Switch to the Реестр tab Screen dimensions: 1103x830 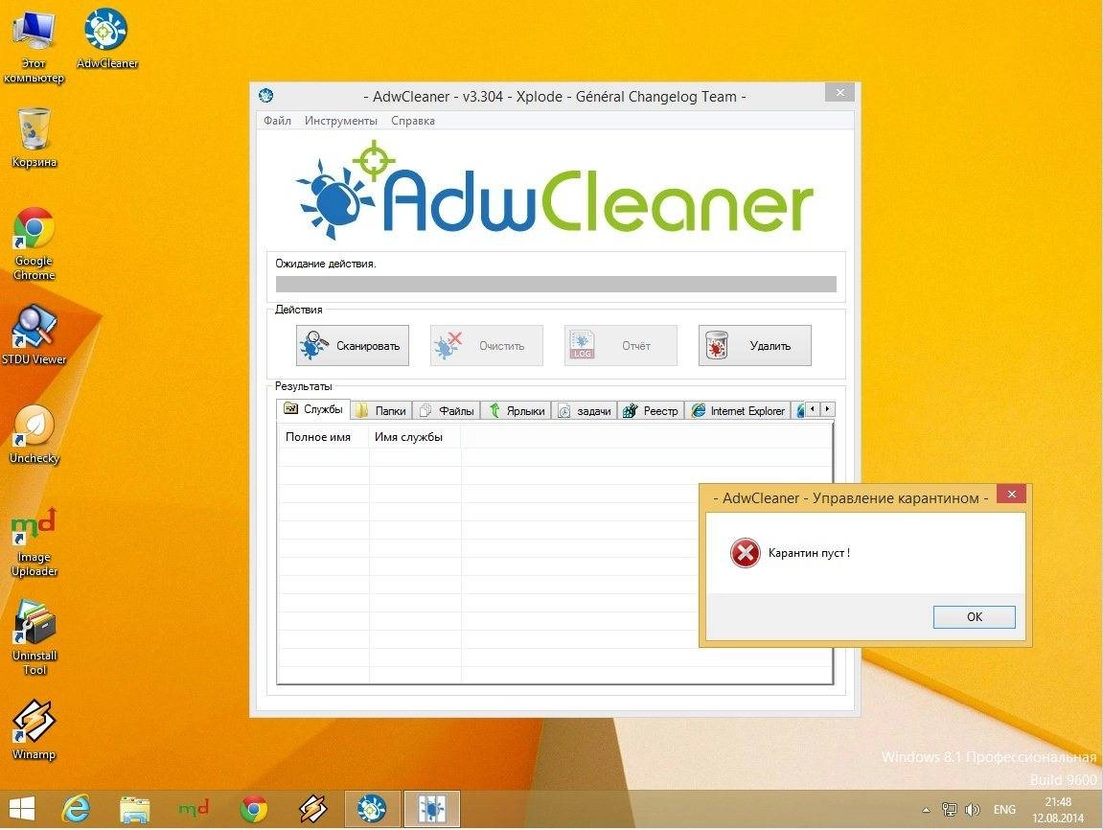(x=651, y=411)
